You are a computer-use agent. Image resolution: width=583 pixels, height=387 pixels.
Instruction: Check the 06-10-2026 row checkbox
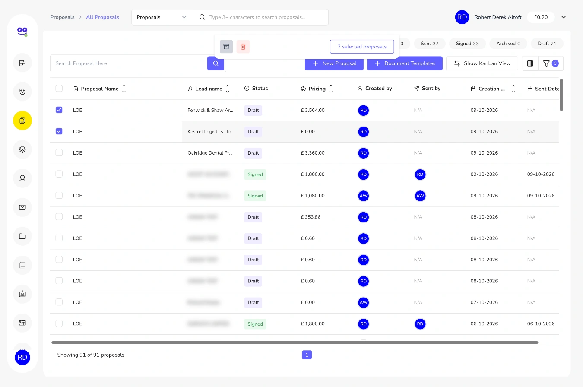tap(59, 324)
